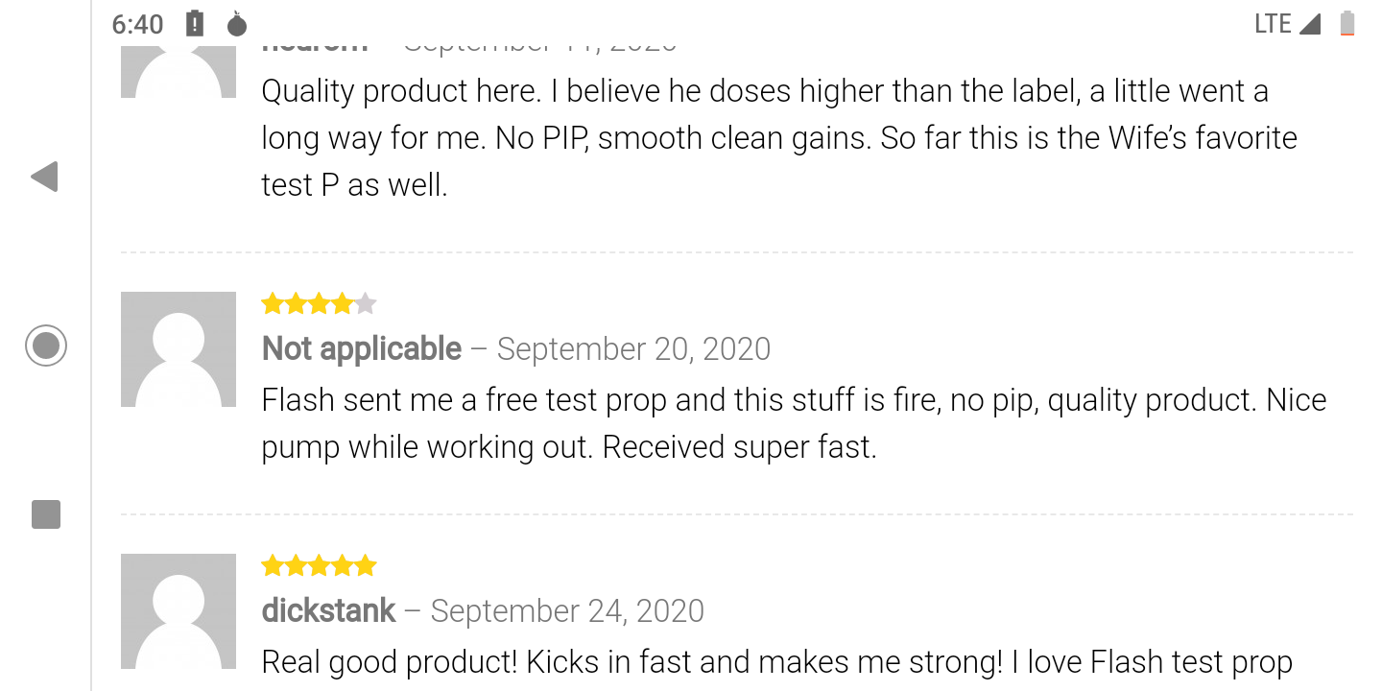Select the "Not applicable" reviewer name
The width and height of the screenshot is (1382, 691).
362,348
